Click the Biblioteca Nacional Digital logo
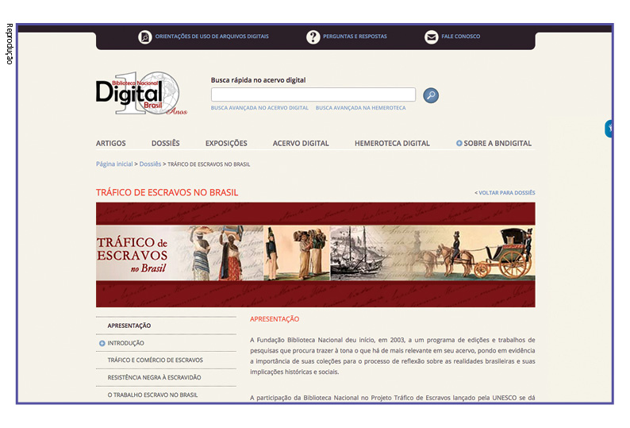Screen dimensions: 630x428 pos(140,94)
